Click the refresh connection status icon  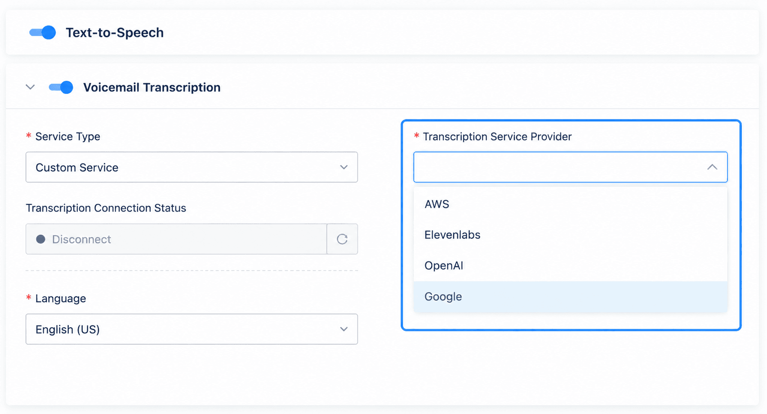tap(342, 239)
